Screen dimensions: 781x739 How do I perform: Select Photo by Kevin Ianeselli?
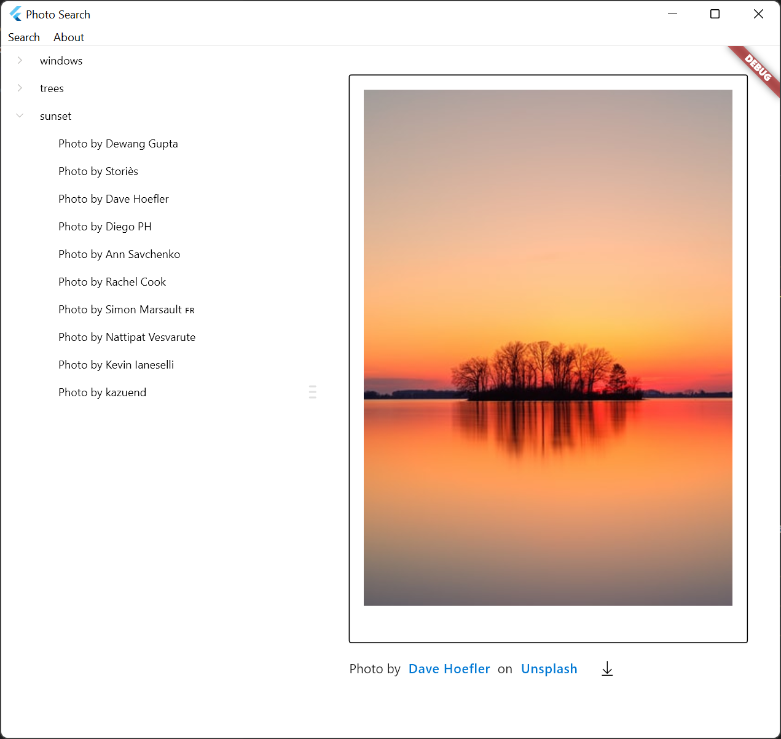click(x=116, y=365)
